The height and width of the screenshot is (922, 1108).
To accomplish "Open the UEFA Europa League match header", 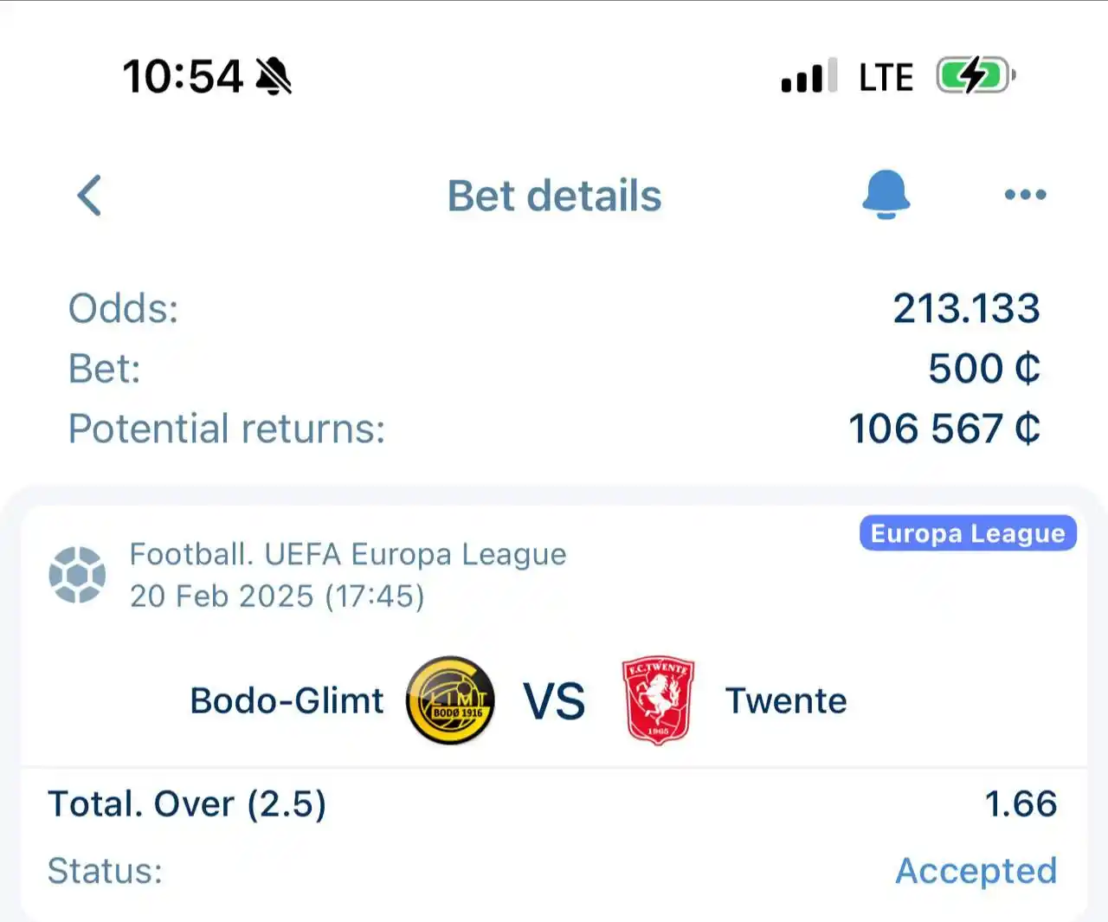I will (348, 575).
